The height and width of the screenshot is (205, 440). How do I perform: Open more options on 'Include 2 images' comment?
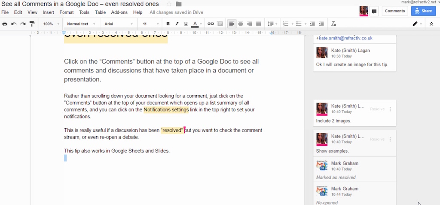point(390,109)
